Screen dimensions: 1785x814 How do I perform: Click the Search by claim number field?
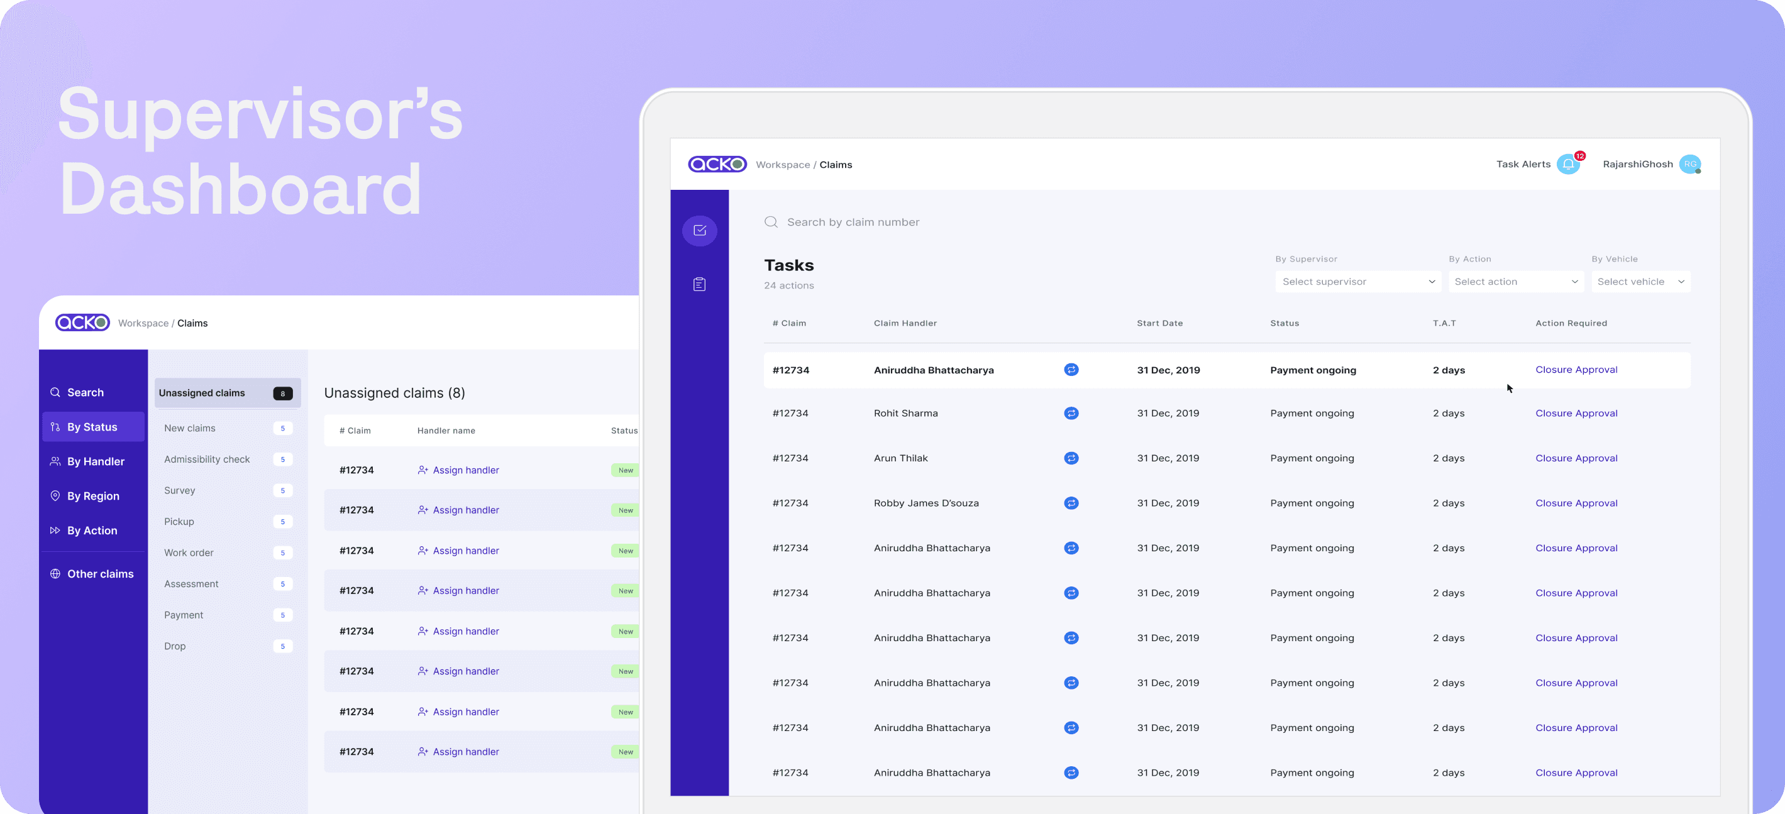tap(853, 222)
